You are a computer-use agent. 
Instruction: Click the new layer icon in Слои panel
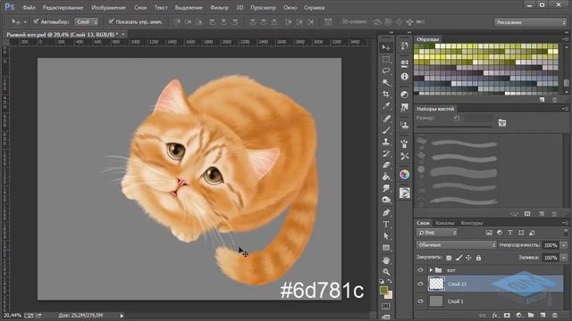(x=543, y=315)
